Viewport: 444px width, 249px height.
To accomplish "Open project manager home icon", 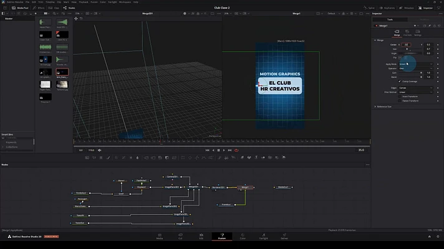I will (x=429, y=237).
